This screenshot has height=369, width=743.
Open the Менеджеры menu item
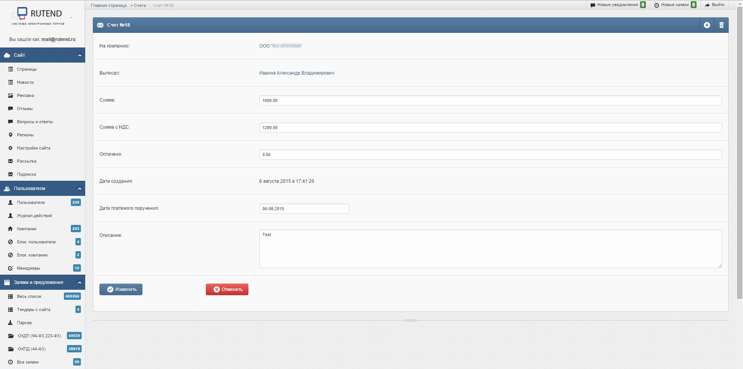[28, 268]
